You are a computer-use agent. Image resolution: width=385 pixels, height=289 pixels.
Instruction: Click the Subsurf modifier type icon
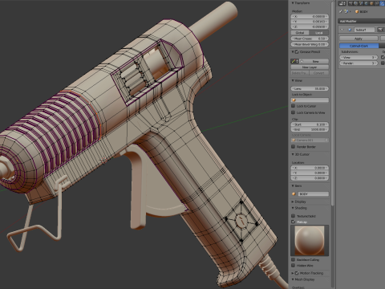350,30
